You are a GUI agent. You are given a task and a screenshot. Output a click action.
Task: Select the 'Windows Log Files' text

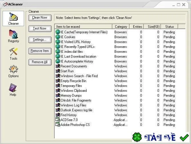73,105
